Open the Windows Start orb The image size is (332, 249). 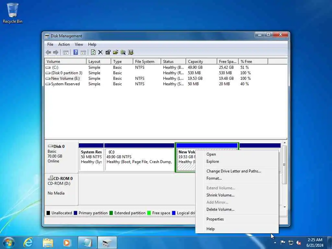tap(9, 243)
